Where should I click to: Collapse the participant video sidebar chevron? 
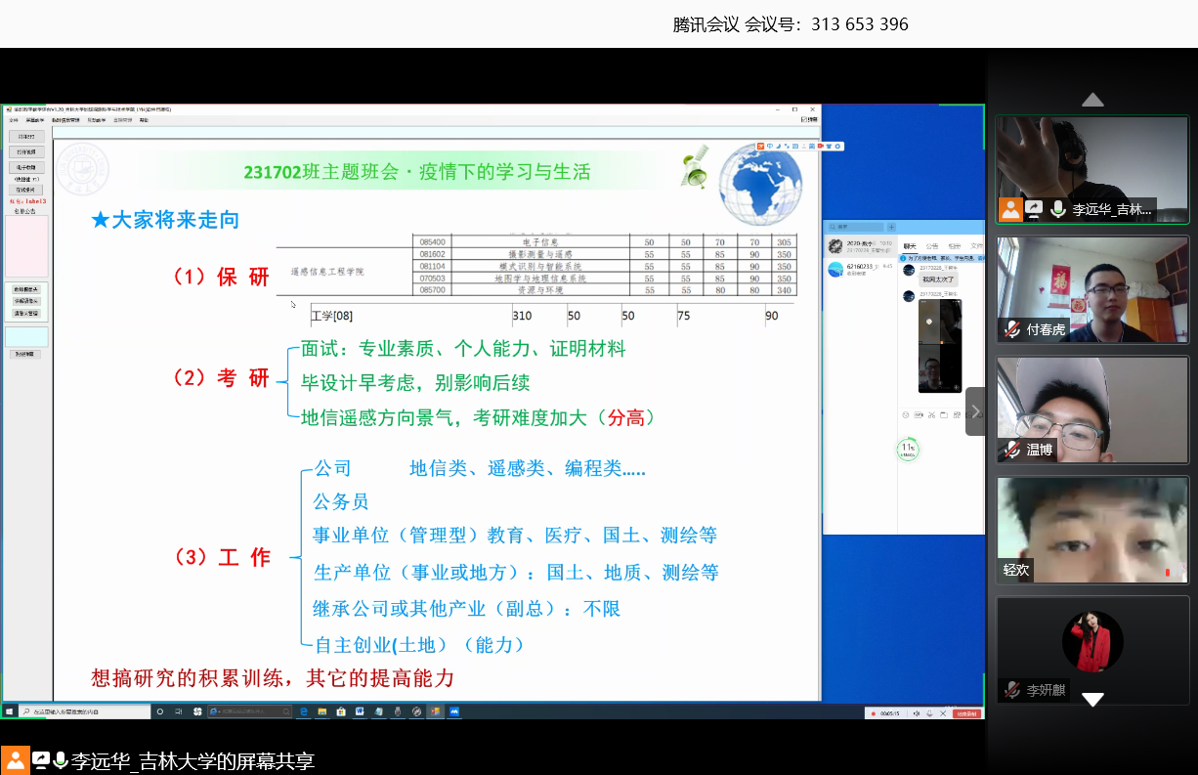click(x=974, y=411)
